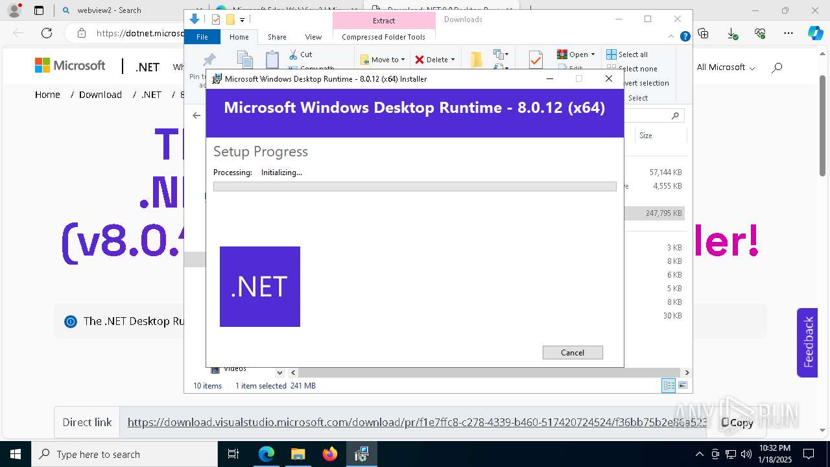
Task: Open the Edge profile icon
Action: click(x=14, y=10)
